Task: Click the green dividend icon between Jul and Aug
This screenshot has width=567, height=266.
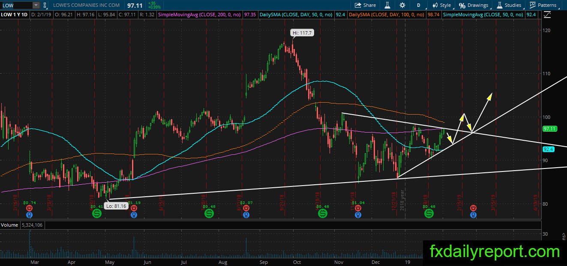Action: click(x=209, y=213)
